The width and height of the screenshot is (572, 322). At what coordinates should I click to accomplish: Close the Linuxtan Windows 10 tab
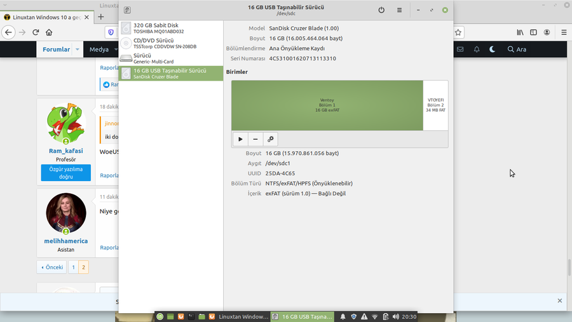click(x=86, y=17)
